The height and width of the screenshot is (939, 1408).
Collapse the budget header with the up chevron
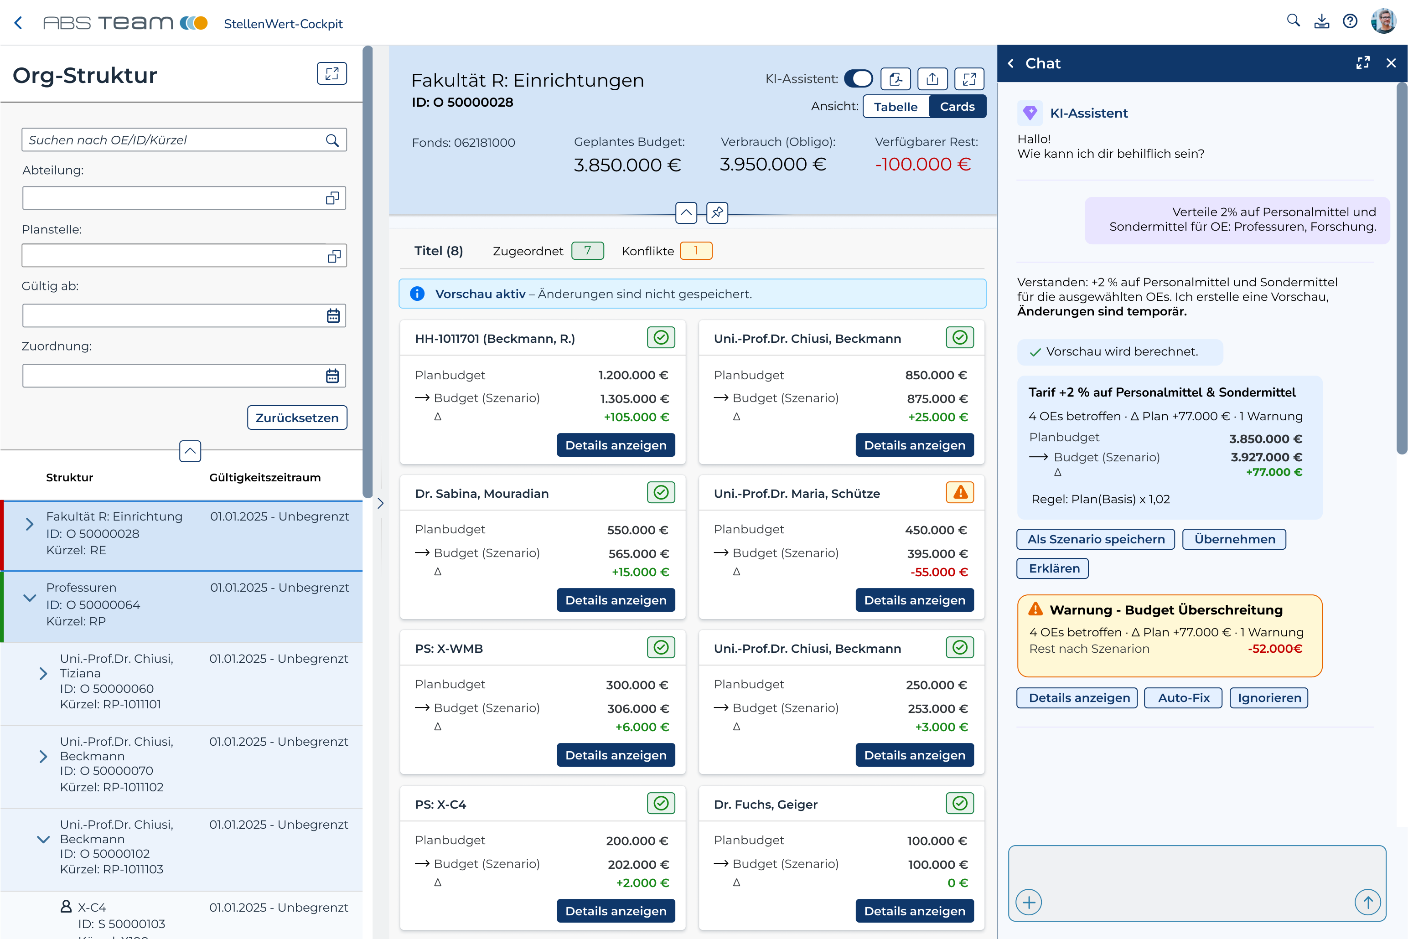click(686, 212)
